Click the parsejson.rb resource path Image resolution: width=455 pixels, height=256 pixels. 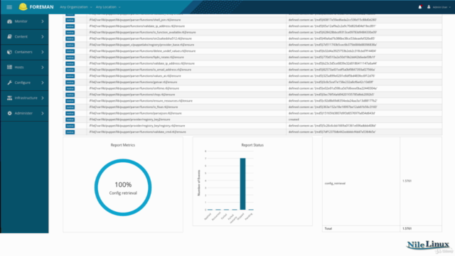pos(135,114)
